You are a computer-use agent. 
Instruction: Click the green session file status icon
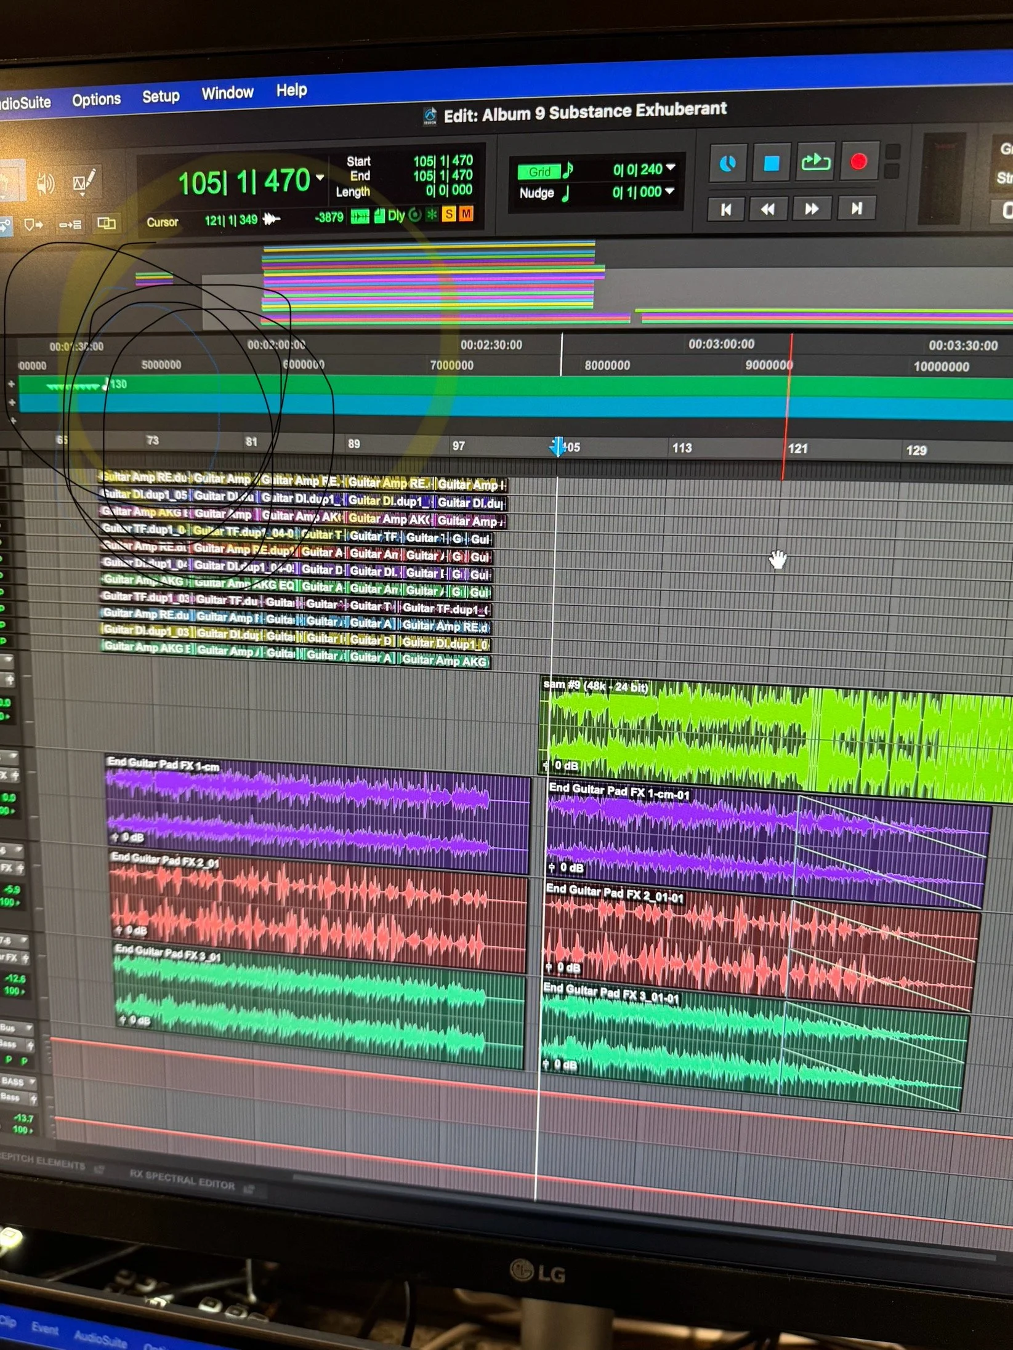[x=379, y=215]
